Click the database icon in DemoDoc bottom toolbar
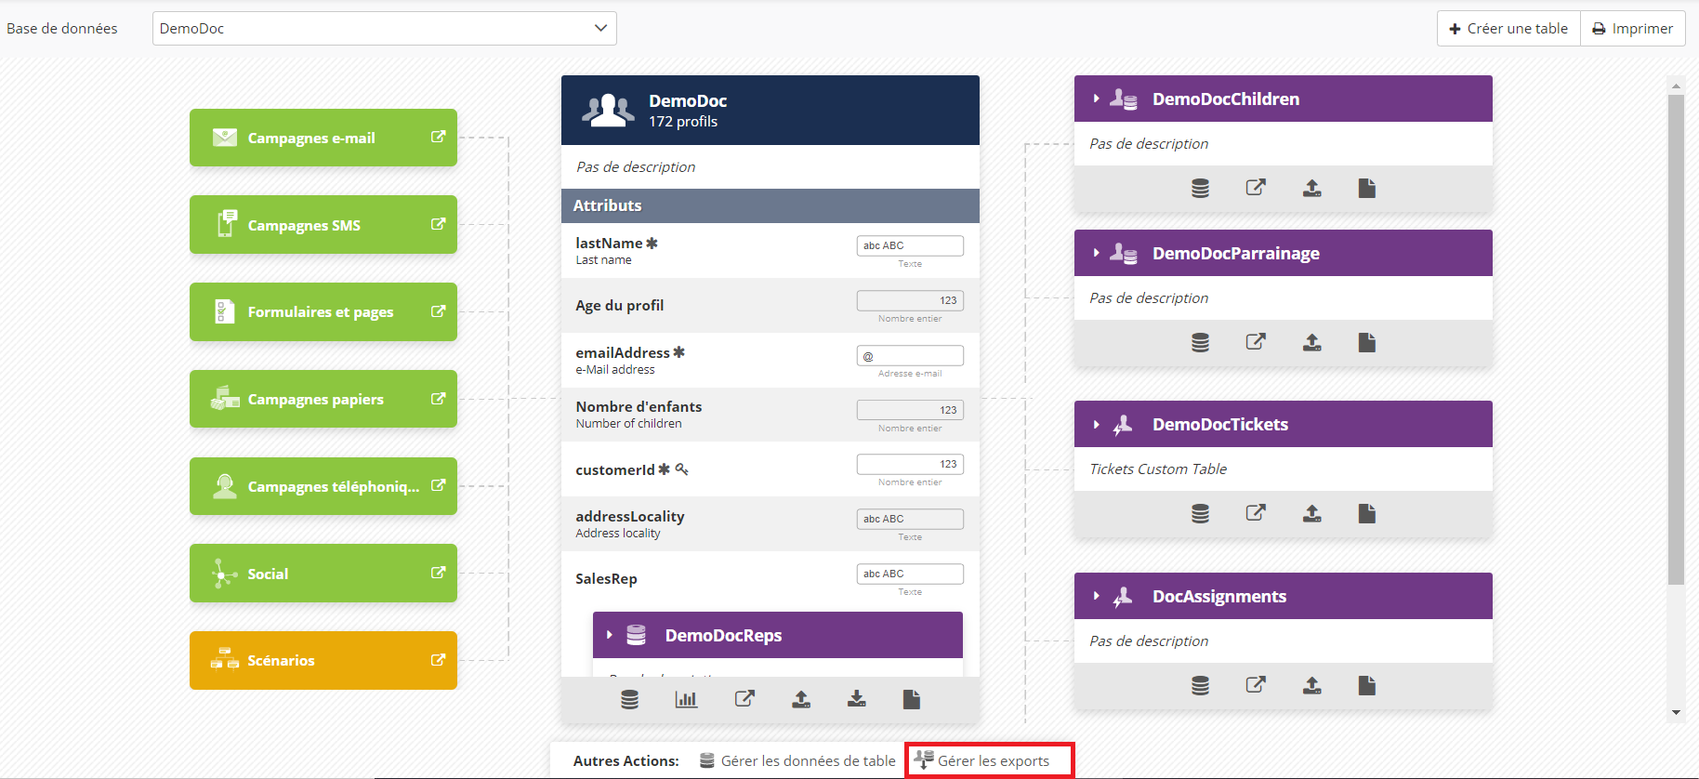1699x779 pixels. click(629, 699)
